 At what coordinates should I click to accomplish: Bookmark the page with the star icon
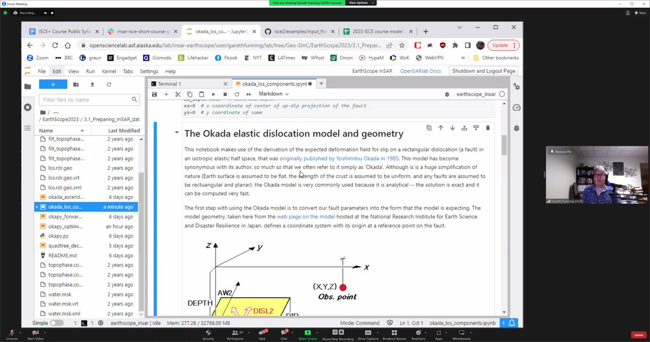(x=401, y=46)
